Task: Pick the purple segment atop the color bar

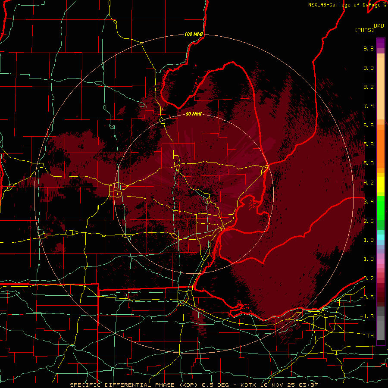Action: click(381, 43)
